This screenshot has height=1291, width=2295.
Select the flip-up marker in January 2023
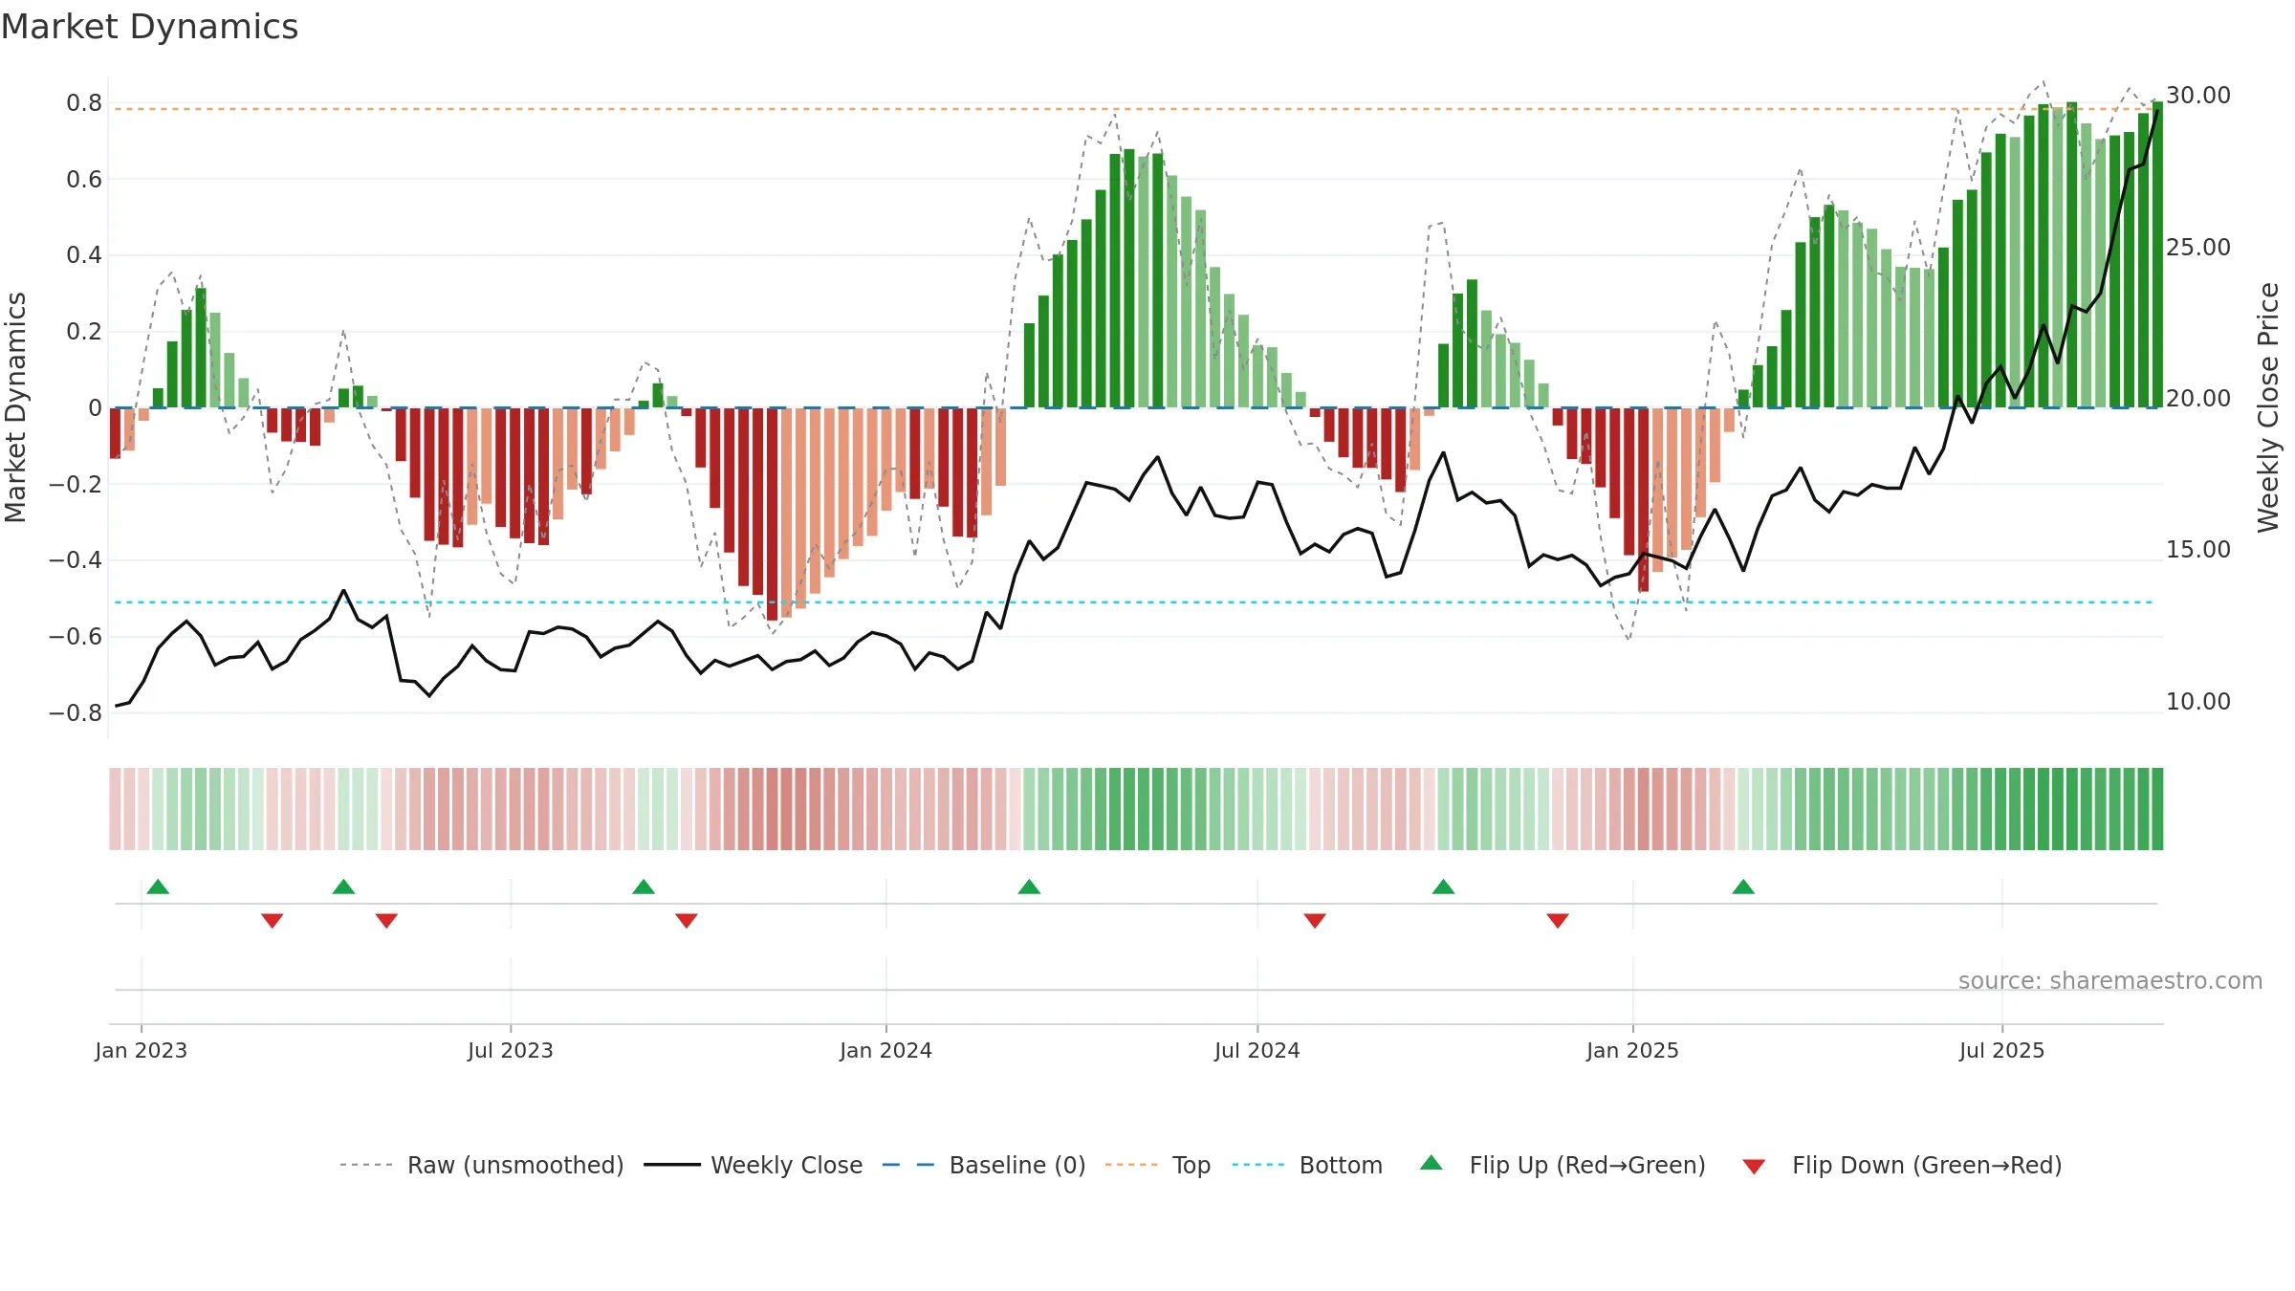point(158,886)
